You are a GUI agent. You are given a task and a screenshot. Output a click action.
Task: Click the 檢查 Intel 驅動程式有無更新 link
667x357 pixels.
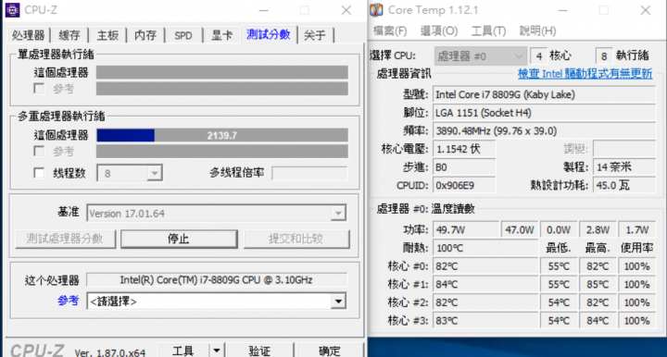point(585,74)
